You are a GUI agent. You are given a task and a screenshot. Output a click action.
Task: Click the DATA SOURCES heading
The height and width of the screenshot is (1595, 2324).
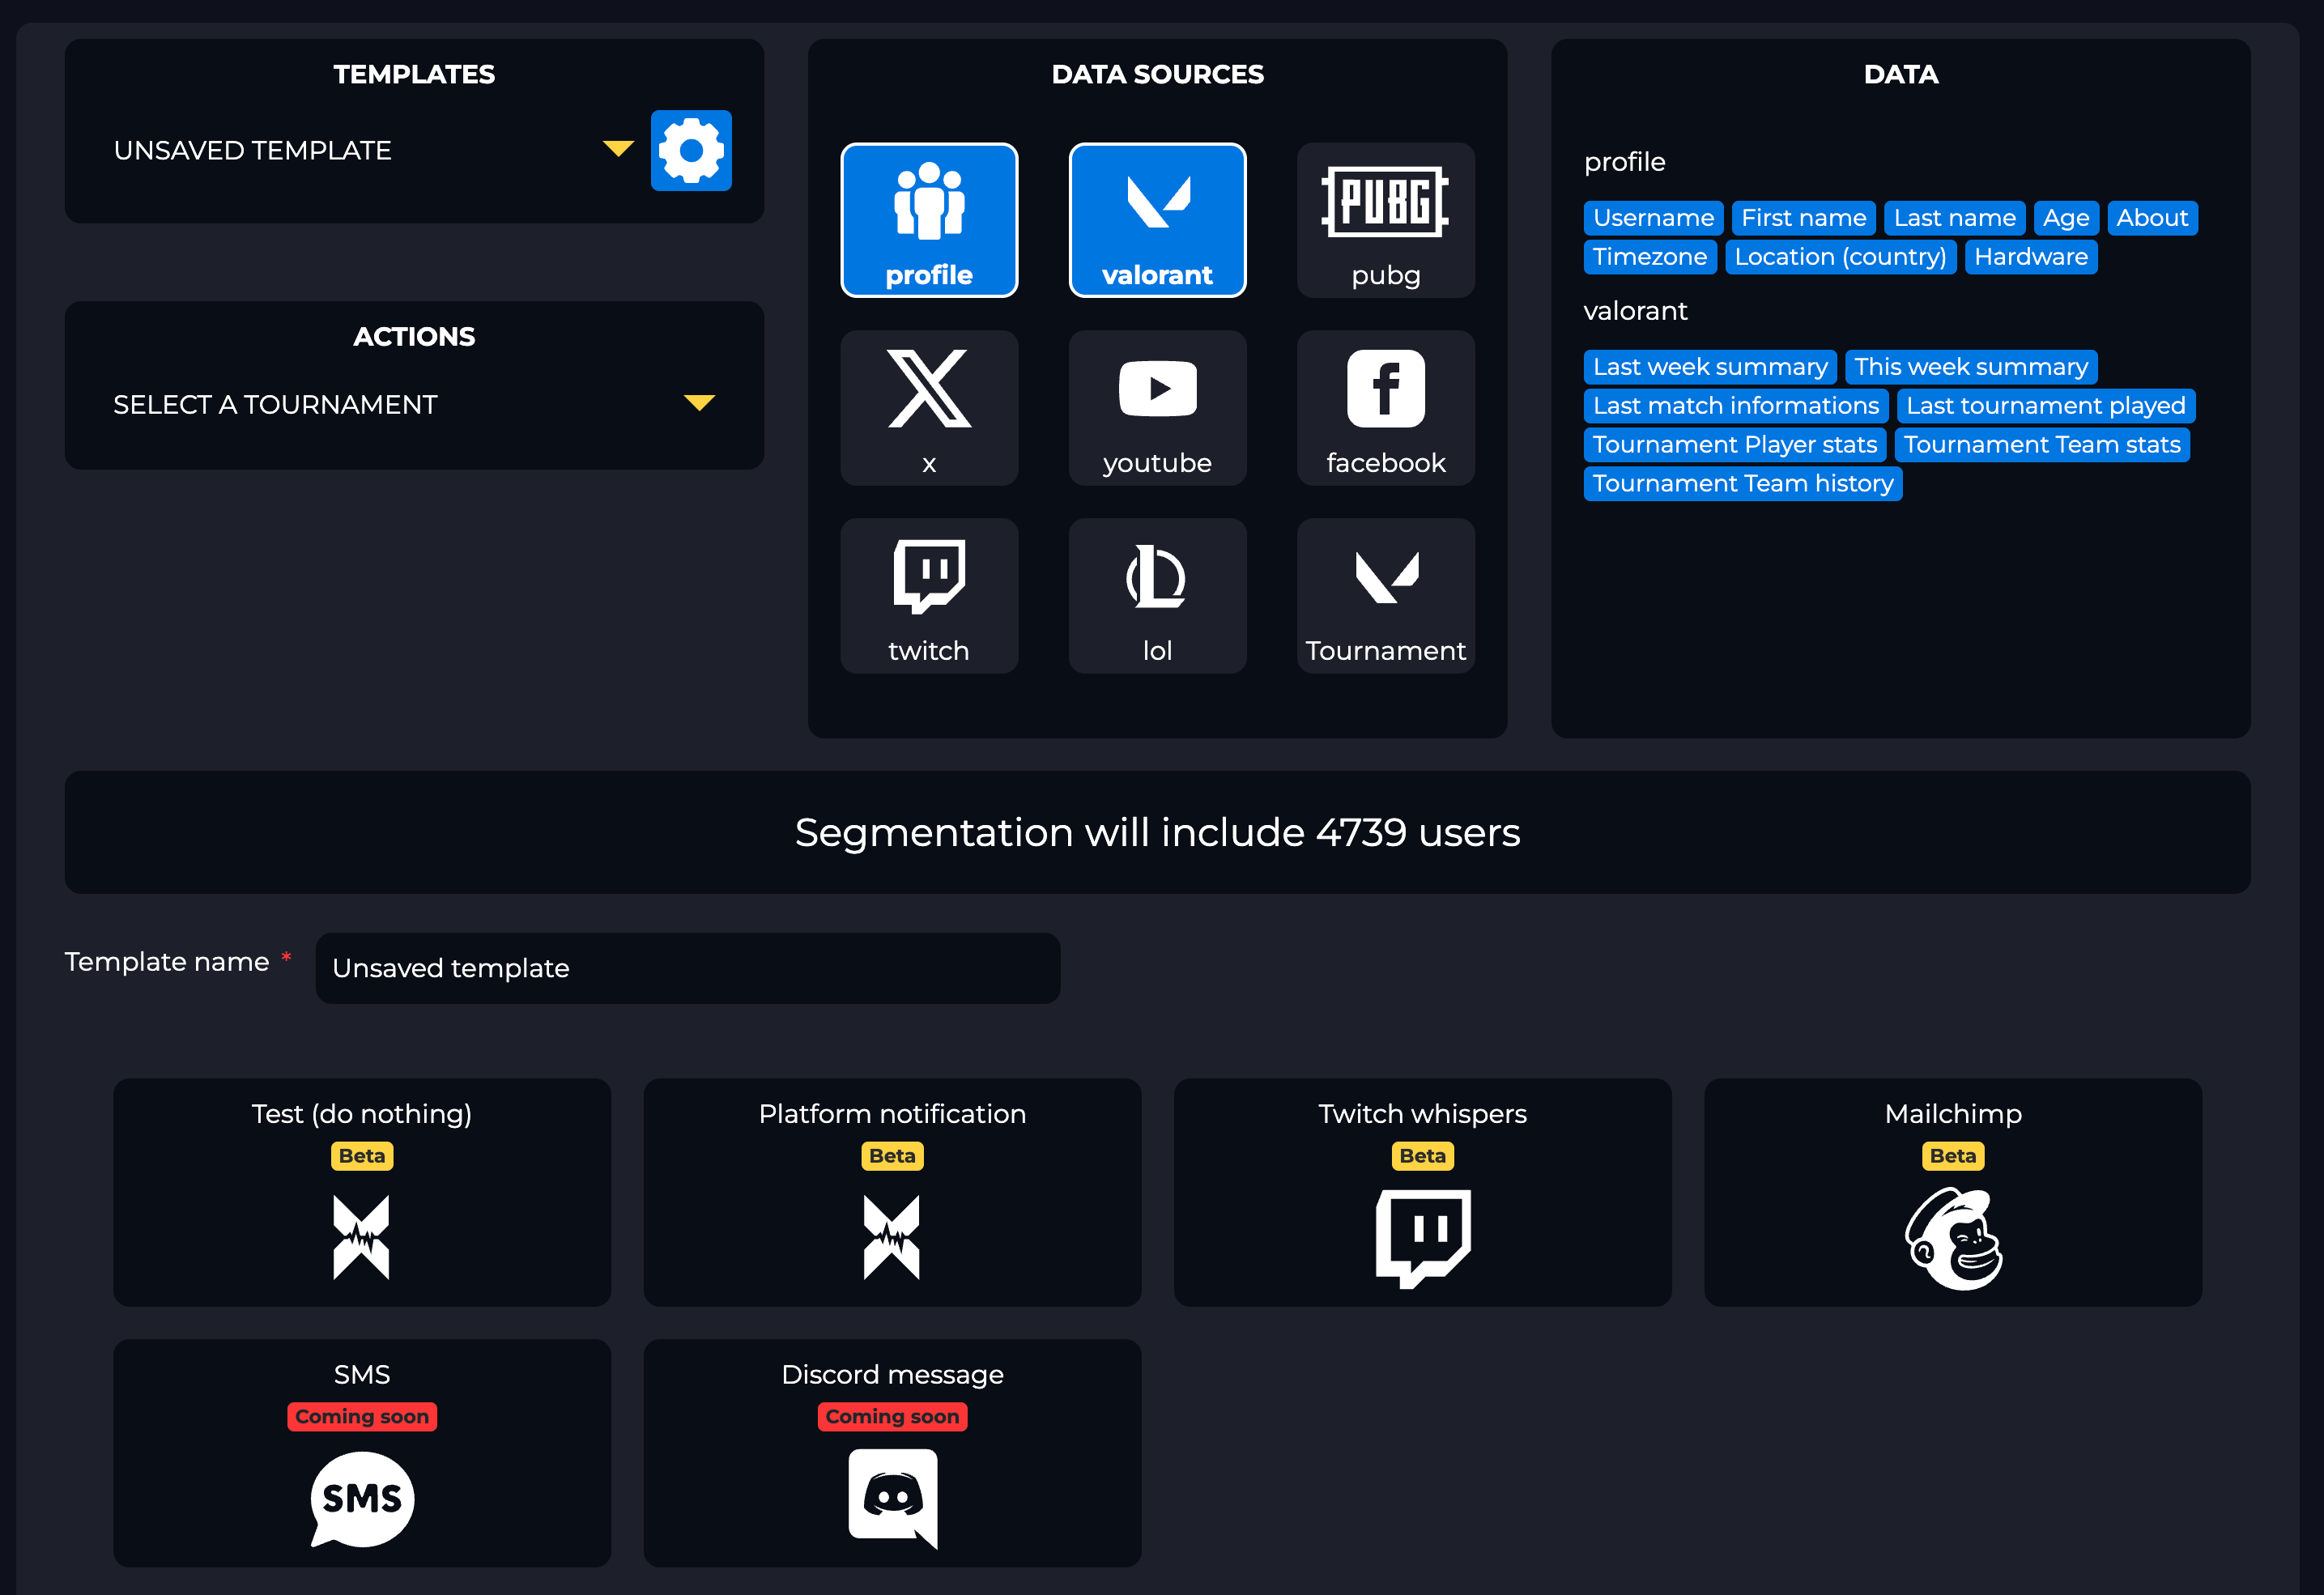click(x=1157, y=74)
